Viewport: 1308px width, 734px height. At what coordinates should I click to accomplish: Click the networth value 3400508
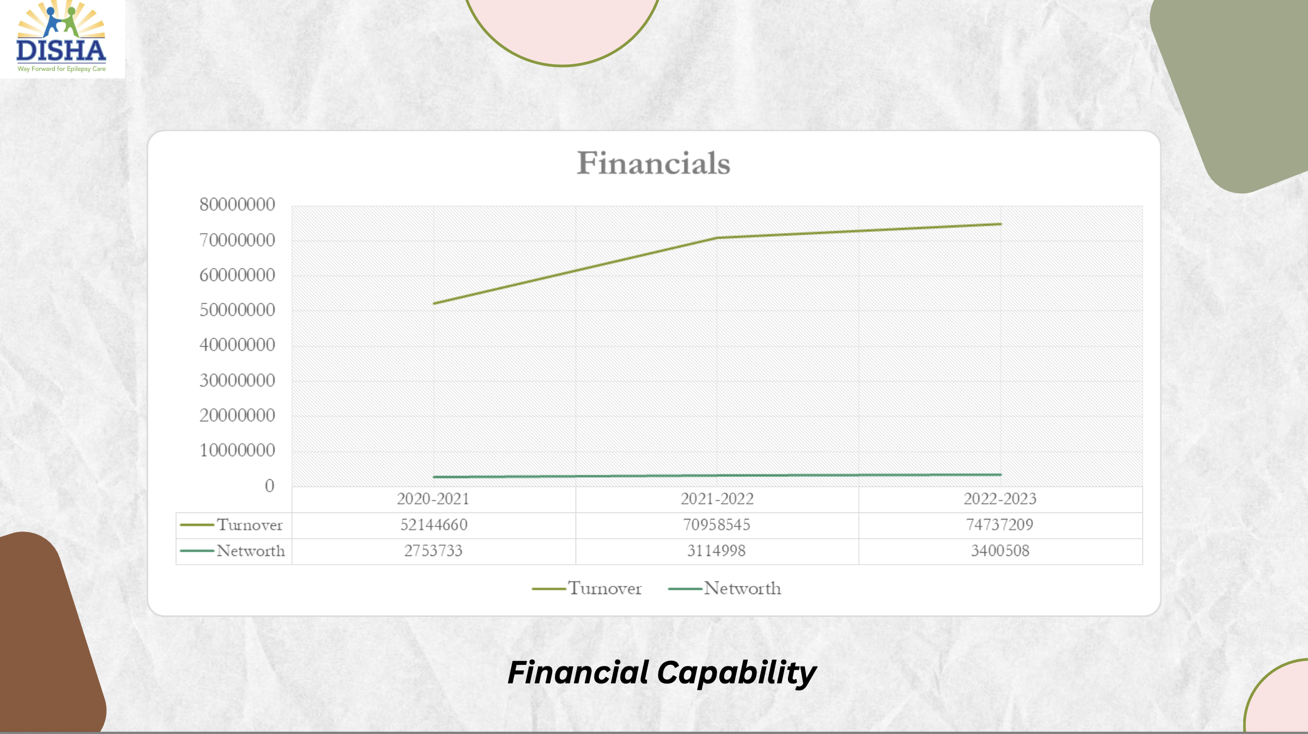coord(1000,551)
